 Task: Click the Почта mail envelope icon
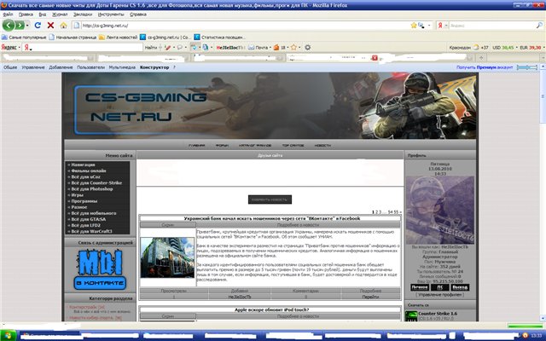251,48
